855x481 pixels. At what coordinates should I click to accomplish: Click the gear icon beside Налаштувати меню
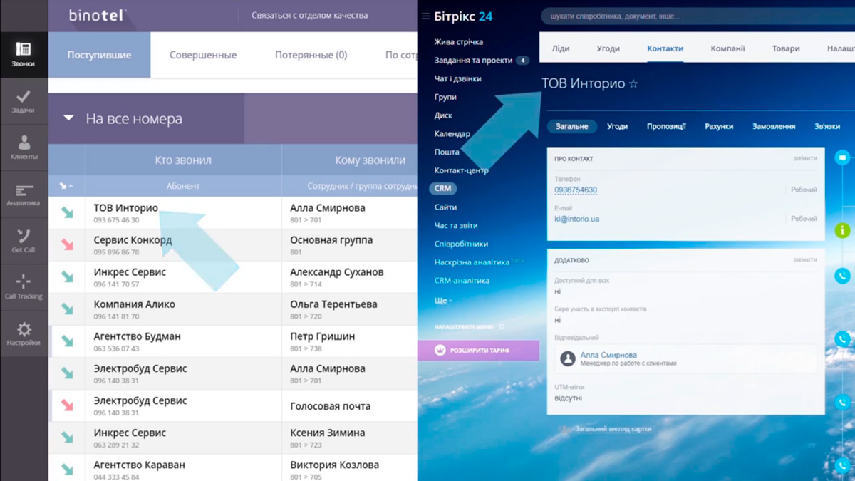[x=501, y=326]
